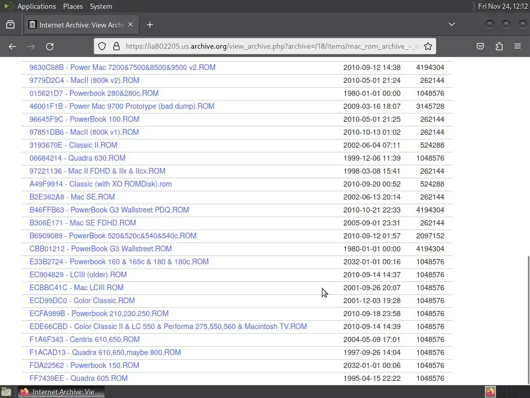Reload the current page
This screenshot has height=398, width=530.
pos(50,46)
